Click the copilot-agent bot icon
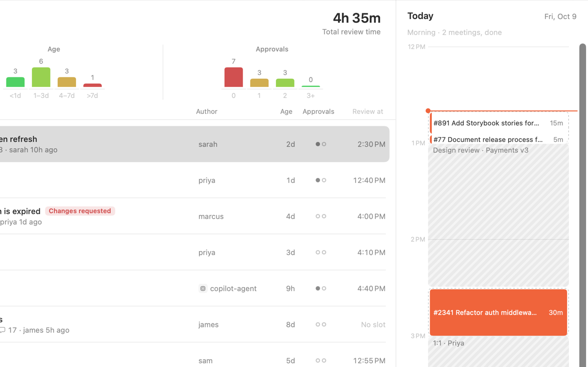Image resolution: width=588 pixels, height=367 pixels. 203,289
